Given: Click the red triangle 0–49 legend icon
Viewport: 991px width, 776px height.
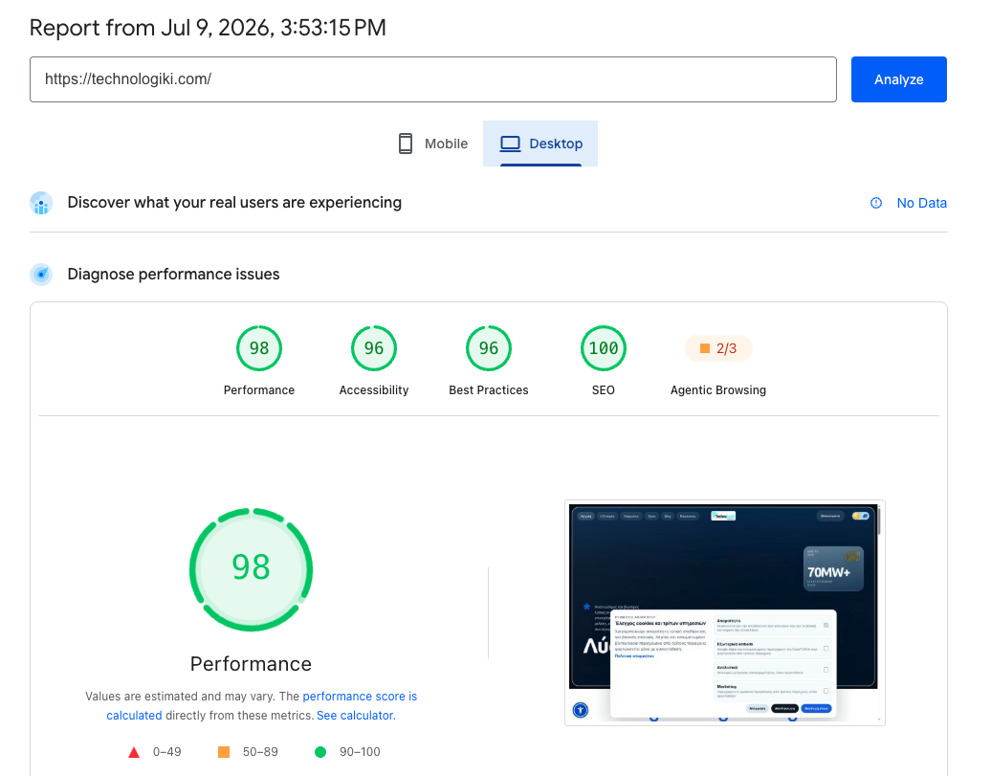Looking at the screenshot, I should coord(134,752).
